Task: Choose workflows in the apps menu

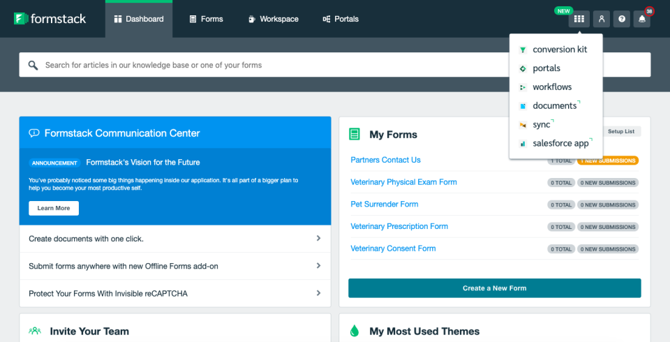Action: (x=551, y=87)
